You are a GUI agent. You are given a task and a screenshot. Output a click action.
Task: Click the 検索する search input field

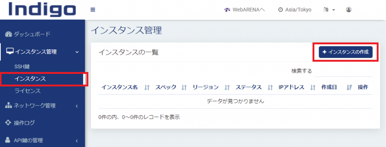coord(343,71)
